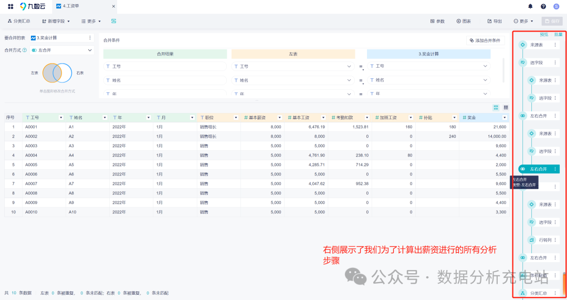Open the 合并方式 左合并 dropdown

click(x=62, y=50)
